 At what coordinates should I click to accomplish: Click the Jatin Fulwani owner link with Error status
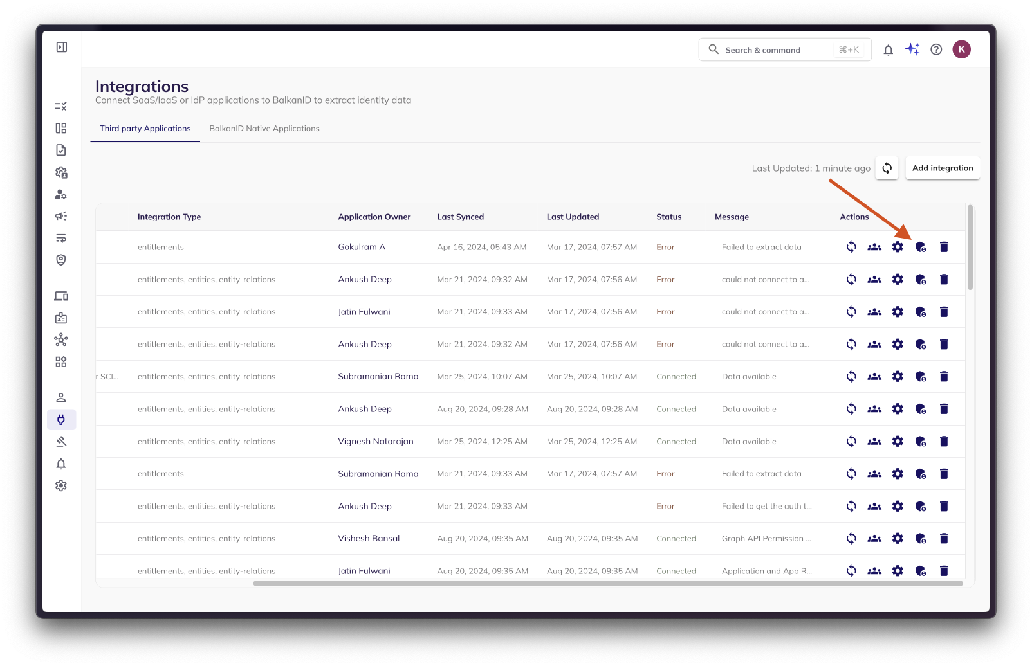pyautogui.click(x=364, y=312)
